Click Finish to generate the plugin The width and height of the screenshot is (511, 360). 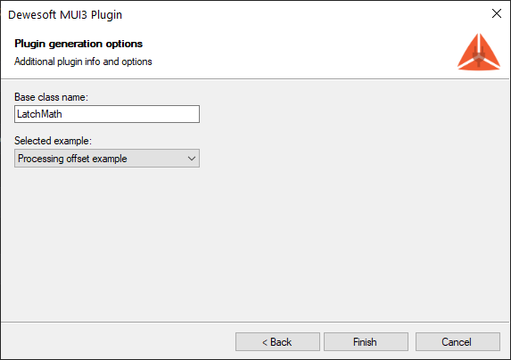(x=366, y=342)
